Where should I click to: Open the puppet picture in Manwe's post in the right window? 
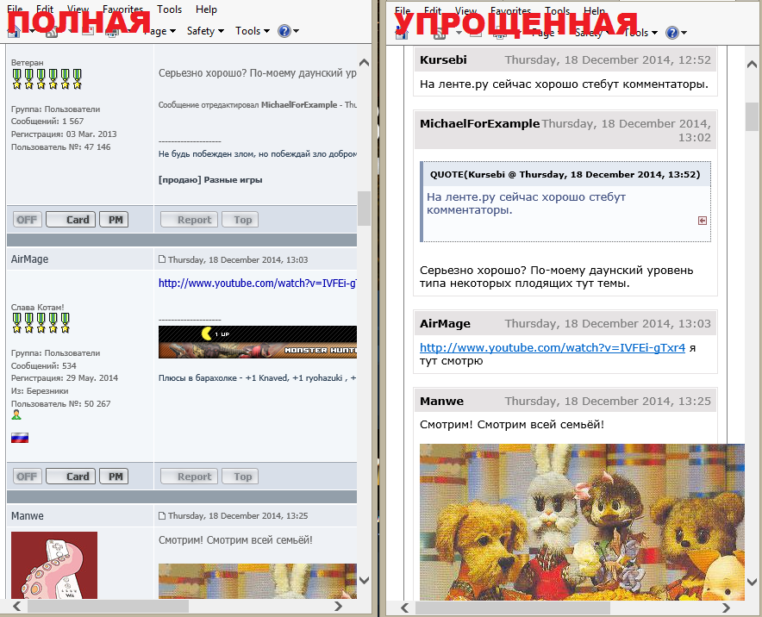coord(582,521)
